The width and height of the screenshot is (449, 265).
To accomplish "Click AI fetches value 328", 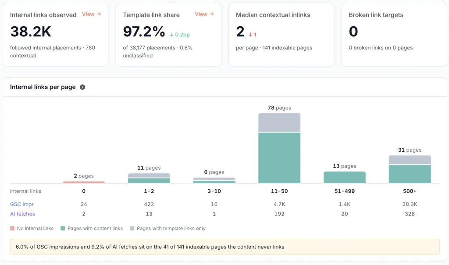I will pos(410,214).
